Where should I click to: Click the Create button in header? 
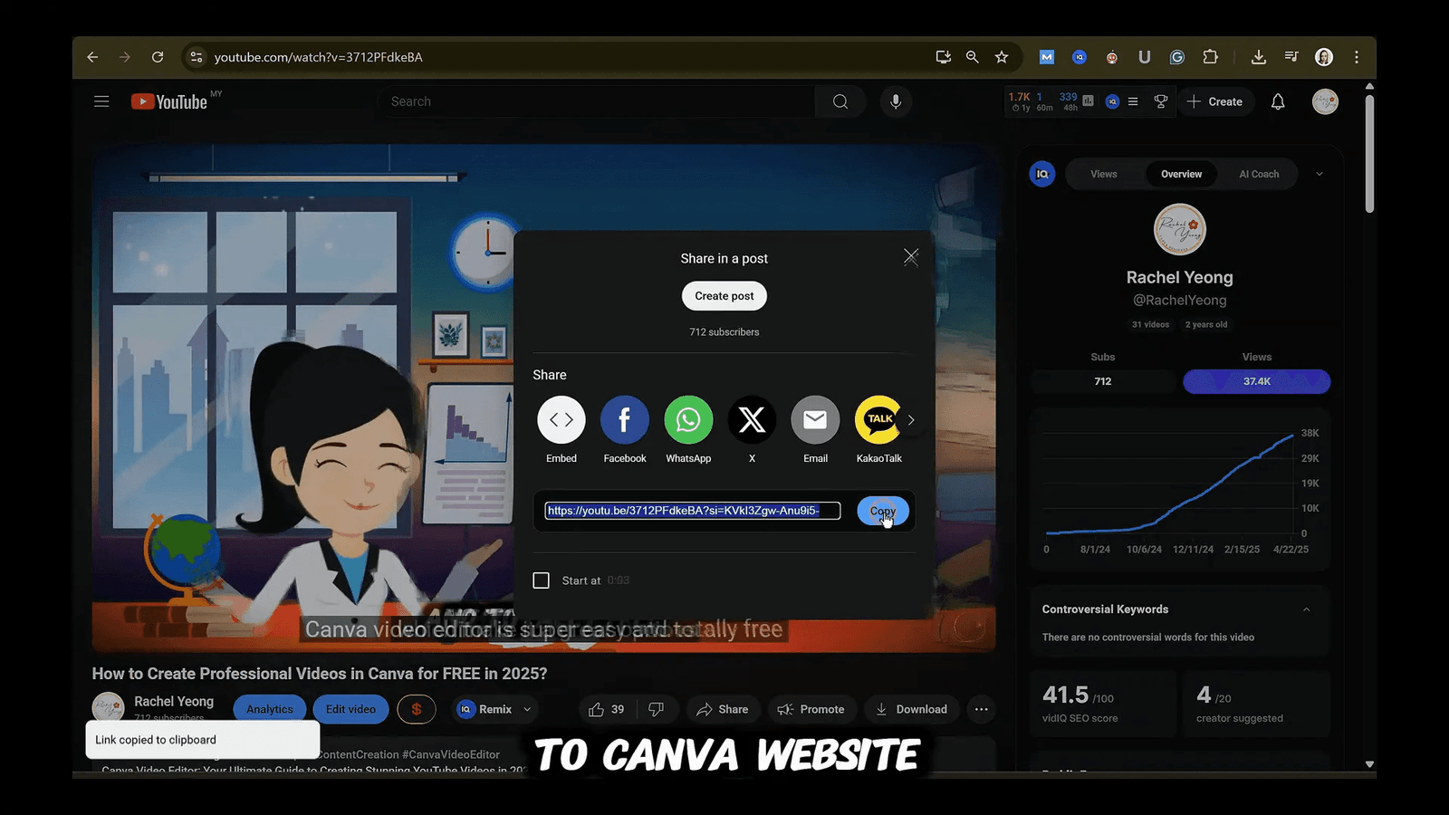tap(1214, 101)
